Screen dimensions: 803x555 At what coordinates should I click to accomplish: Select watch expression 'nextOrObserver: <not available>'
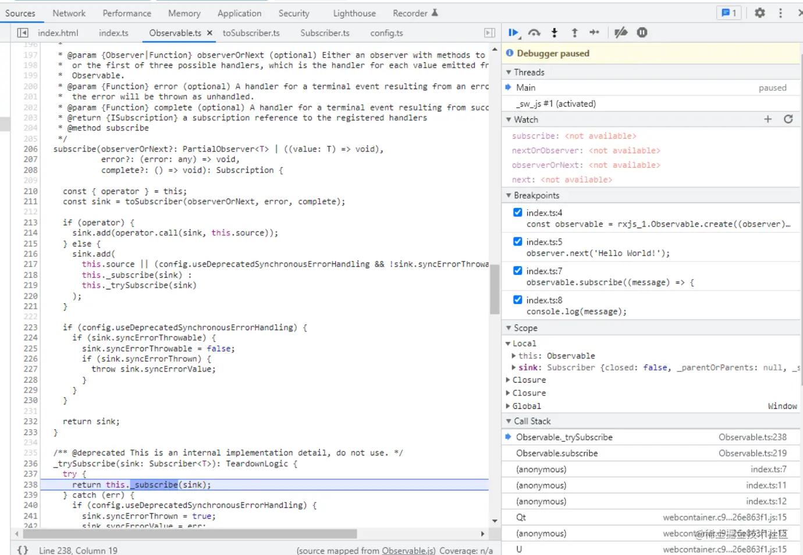tap(586, 151)
